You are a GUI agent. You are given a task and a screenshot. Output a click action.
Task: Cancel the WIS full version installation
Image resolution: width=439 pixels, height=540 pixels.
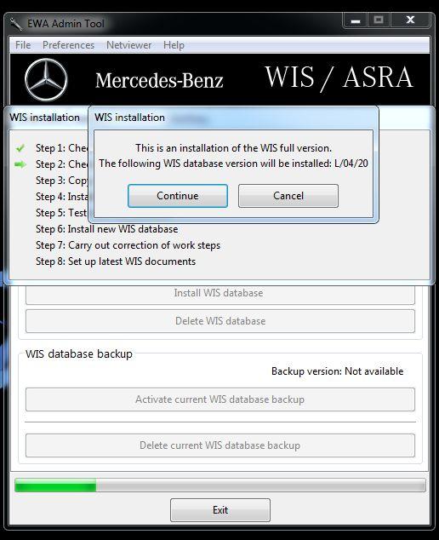pyautogui.click(x=288, y=196)
